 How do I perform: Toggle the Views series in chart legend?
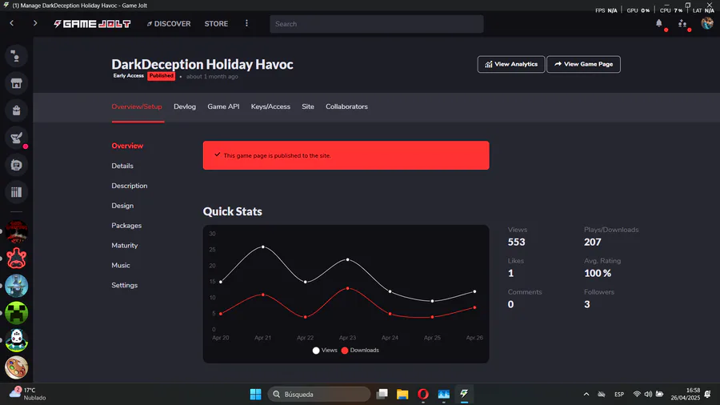coord(325,351)
